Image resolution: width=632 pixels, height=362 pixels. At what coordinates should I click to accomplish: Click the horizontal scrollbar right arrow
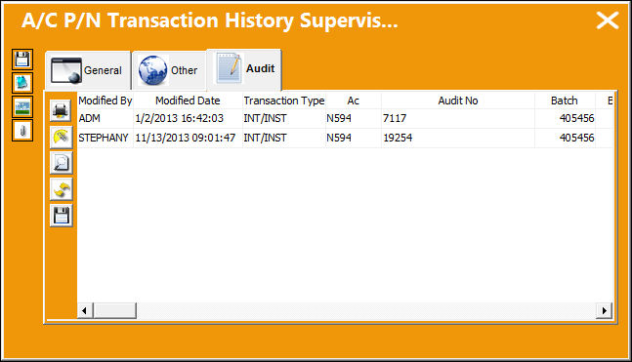604,310
